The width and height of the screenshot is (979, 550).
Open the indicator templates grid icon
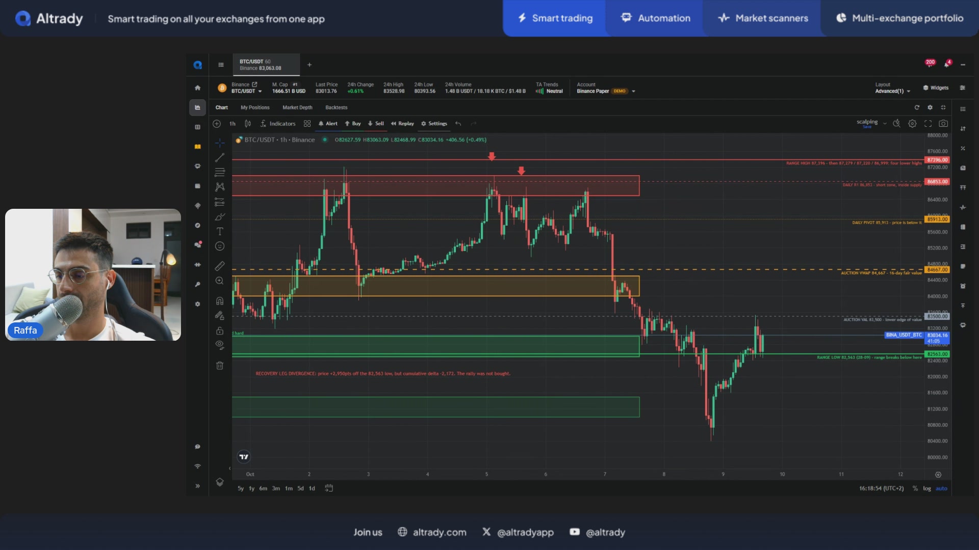pyautogui.click(x=307, y=123)
